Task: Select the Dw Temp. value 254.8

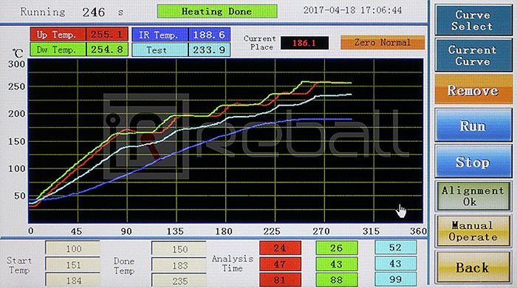Action: (107, 49)
